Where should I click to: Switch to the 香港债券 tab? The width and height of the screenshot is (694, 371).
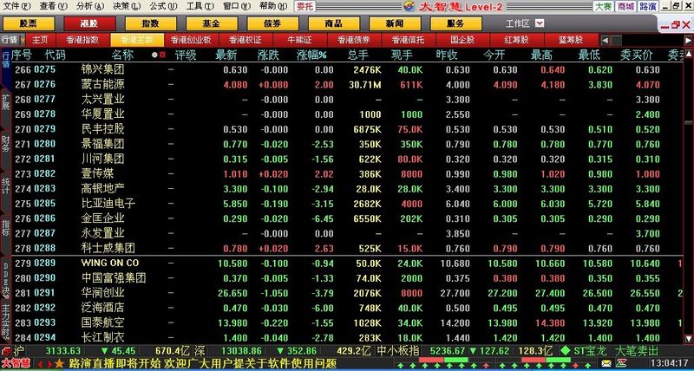pos(354,40)
